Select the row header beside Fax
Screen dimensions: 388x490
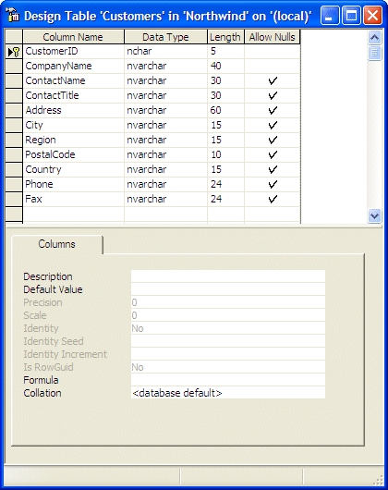pyautogui.click(x=14, y=199)
